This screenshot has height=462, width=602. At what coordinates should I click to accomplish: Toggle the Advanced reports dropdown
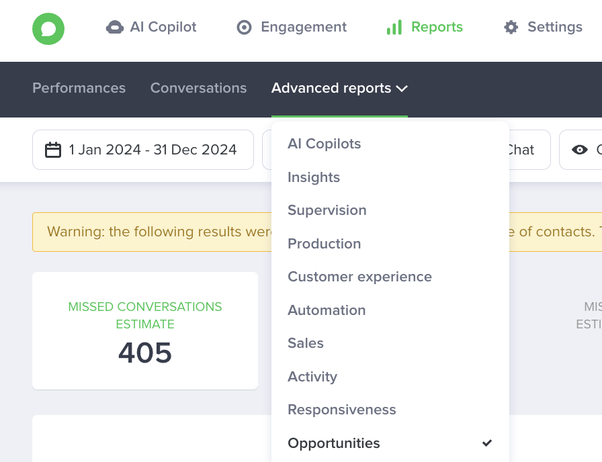tap(339, 88)
